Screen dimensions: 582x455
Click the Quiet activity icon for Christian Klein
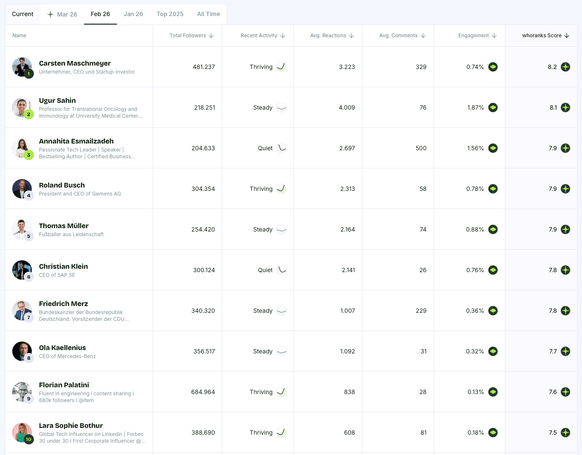coord(281,270)
